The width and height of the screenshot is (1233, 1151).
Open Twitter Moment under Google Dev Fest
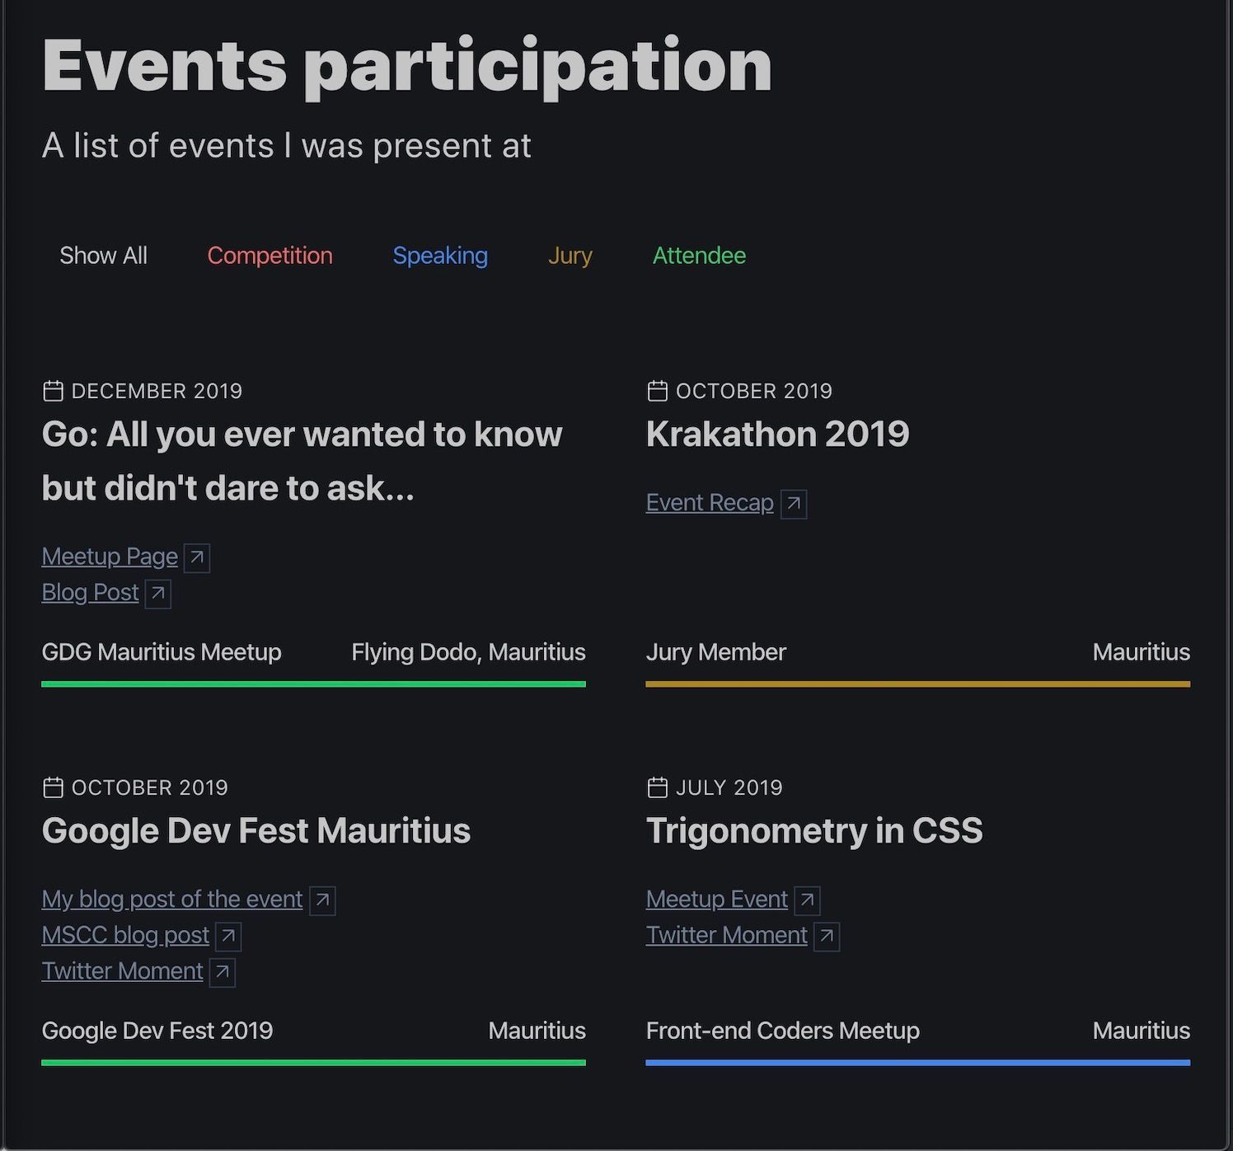[x=122, y=971]
